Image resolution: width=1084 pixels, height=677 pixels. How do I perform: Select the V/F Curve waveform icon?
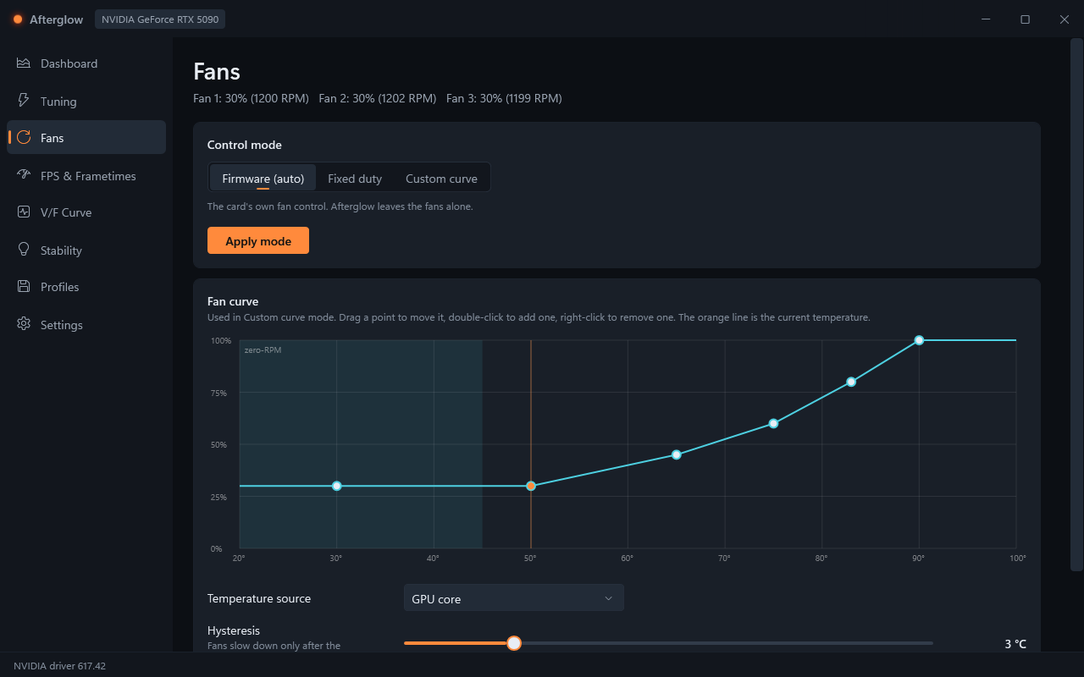[x=24, y=212]
